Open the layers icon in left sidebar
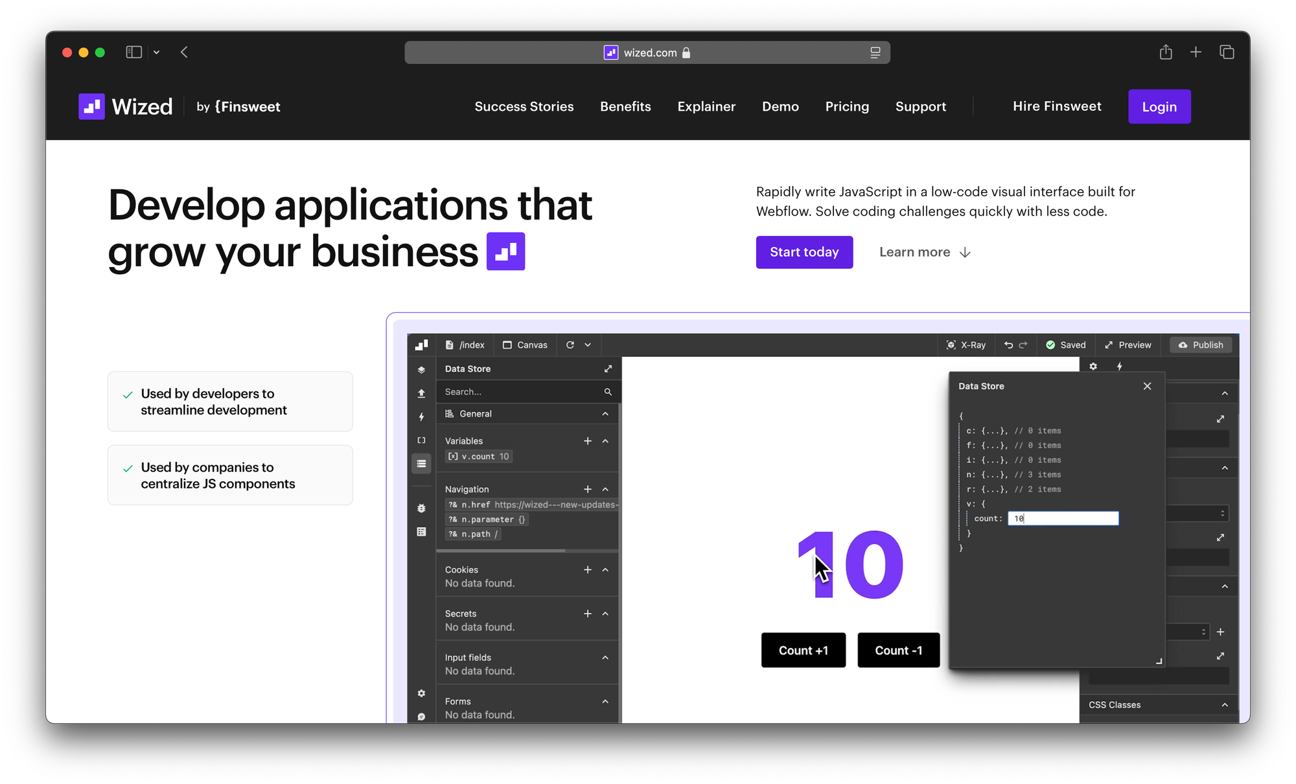Image resolution: width=1296 pixels, height=784 pixels. 421,369
